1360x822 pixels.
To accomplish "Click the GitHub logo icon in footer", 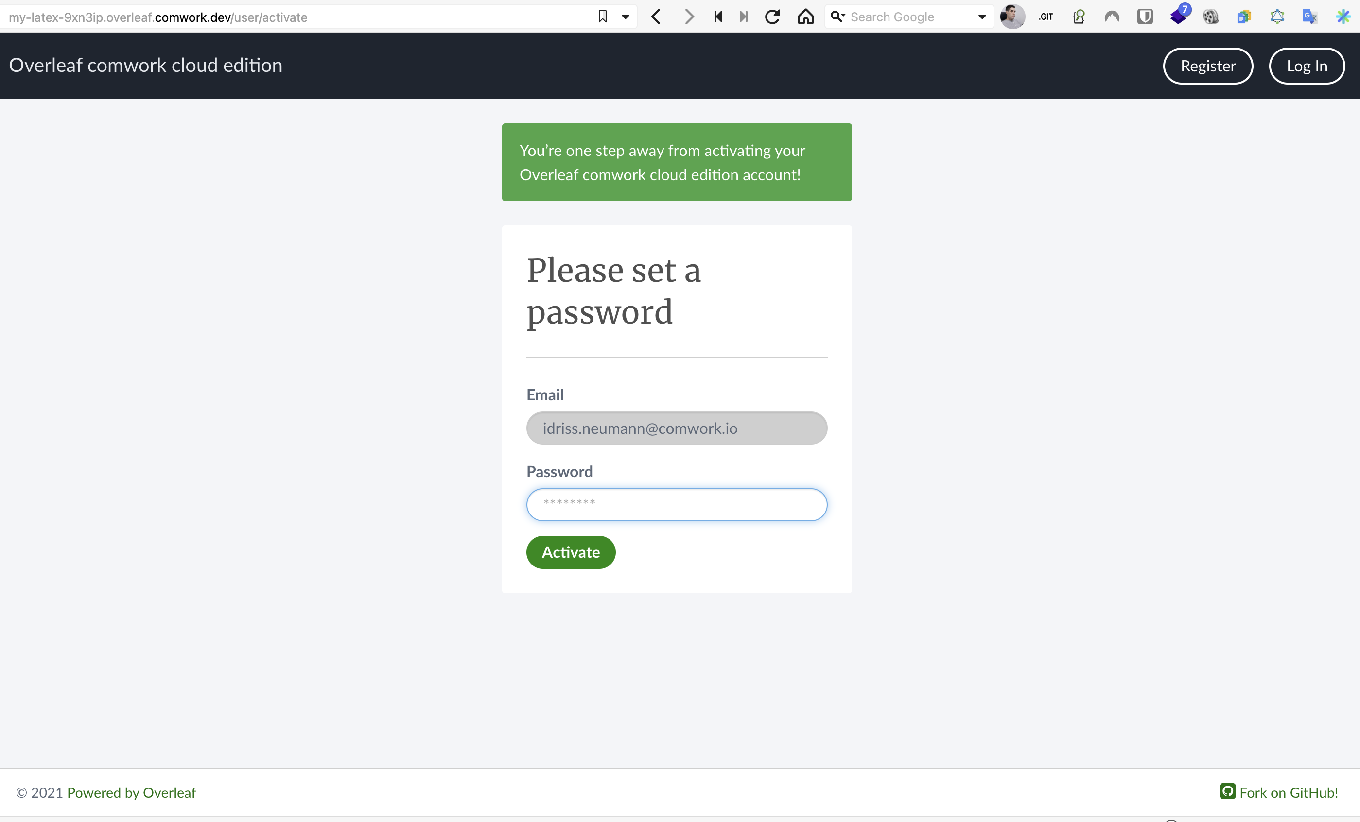I will 1227,791.
